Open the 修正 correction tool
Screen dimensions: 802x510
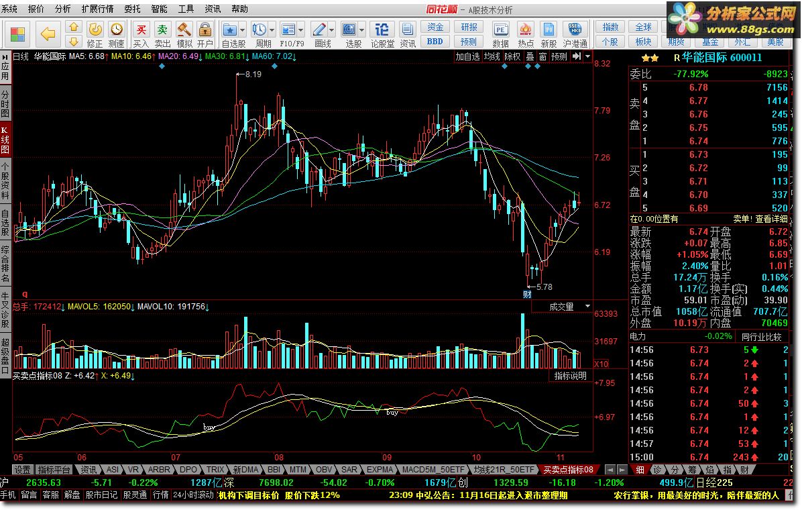(95, 35)
